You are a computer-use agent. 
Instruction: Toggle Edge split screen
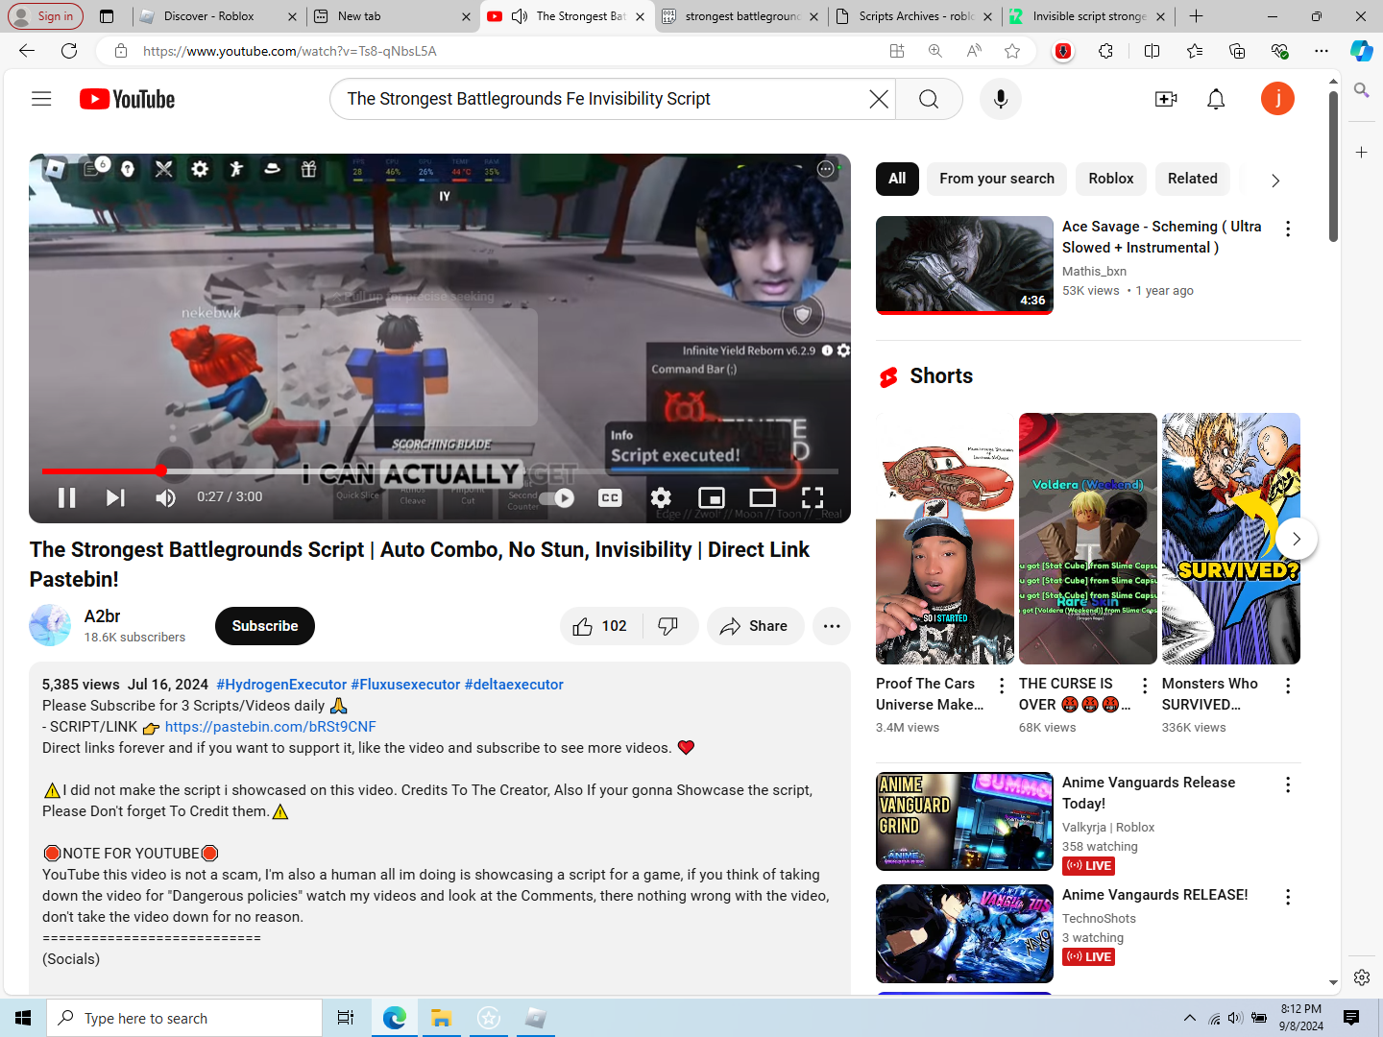pos(1152,51)
